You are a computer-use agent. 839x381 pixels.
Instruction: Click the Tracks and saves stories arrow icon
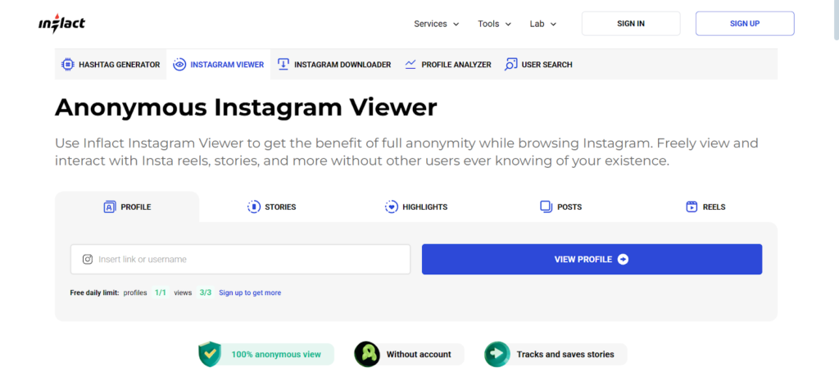(x=497, y=354)
